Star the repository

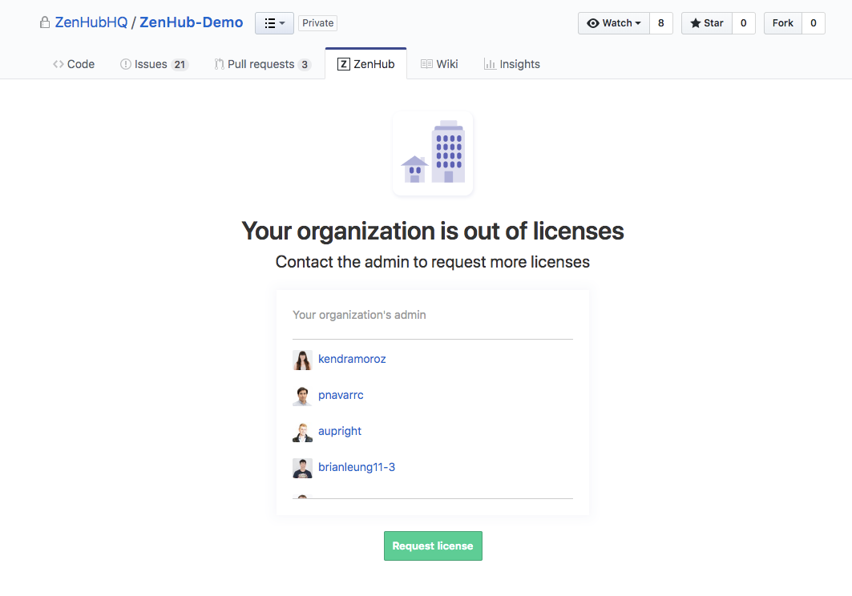click(707, 23)
